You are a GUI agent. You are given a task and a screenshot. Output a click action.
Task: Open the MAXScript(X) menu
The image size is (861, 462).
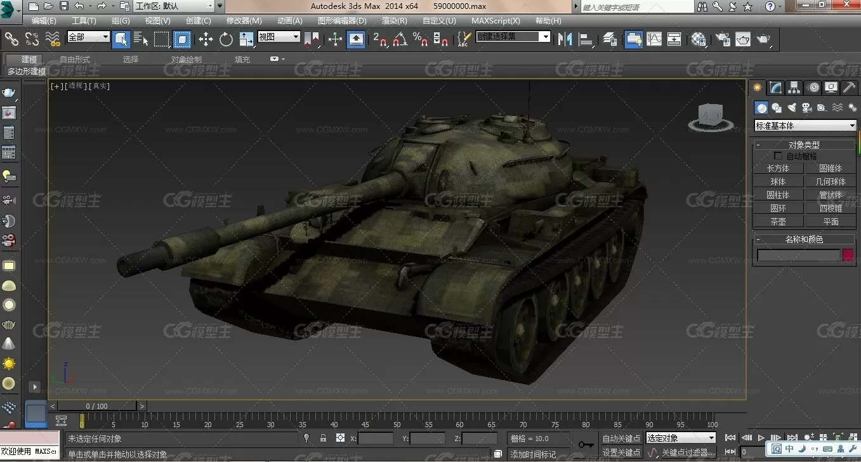click(x=496, y=21)
